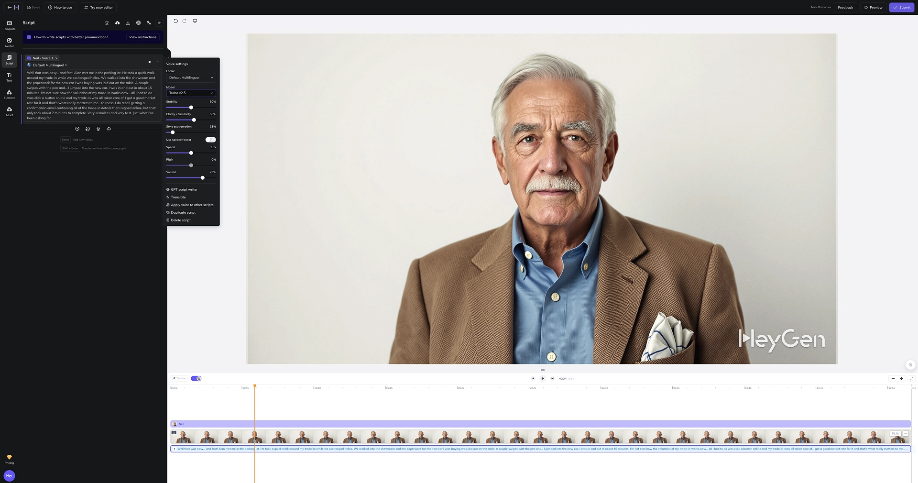This screenshot has height=483, width=918.
Task: Adjust the Stability slider
Action: [x=191, y=107]
